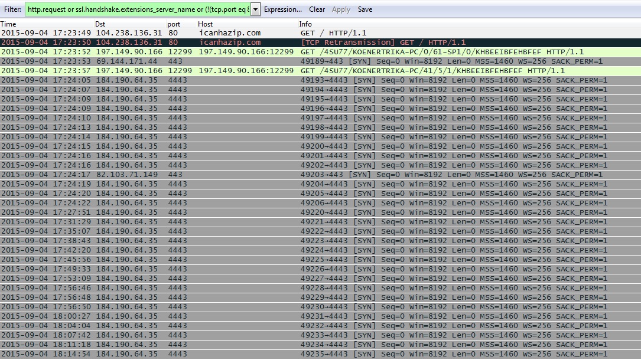641x360 pixels.
Task: Save the current filter
Action: (x=365, y=9)
